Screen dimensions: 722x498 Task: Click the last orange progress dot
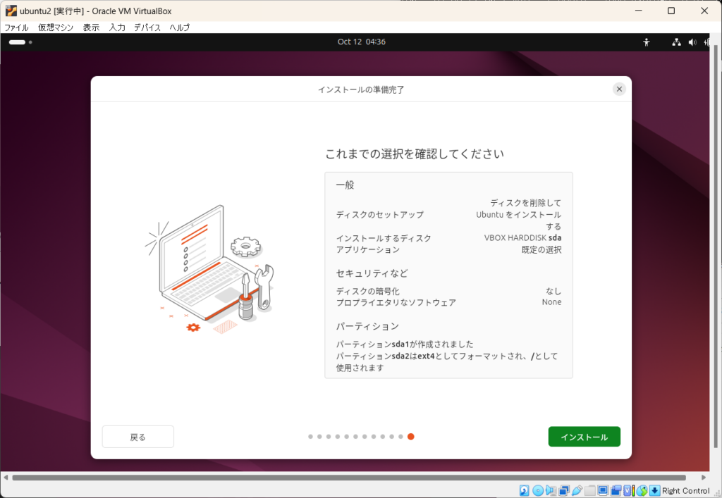pos(411,437)
